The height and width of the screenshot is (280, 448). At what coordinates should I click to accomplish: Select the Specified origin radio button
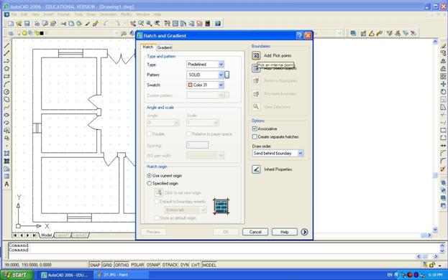click(x=149, y=183)
